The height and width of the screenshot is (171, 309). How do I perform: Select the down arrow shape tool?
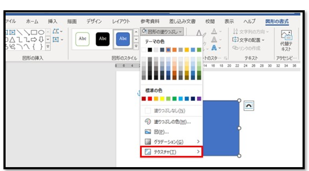tap(41, 40)
